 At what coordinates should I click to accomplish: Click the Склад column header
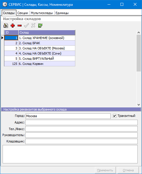[47, 32]
